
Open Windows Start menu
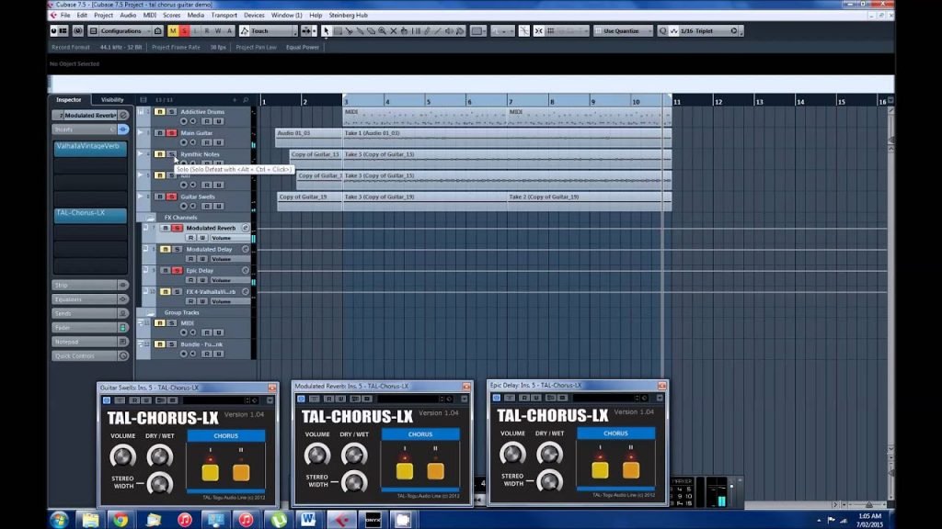pos(59,520)
